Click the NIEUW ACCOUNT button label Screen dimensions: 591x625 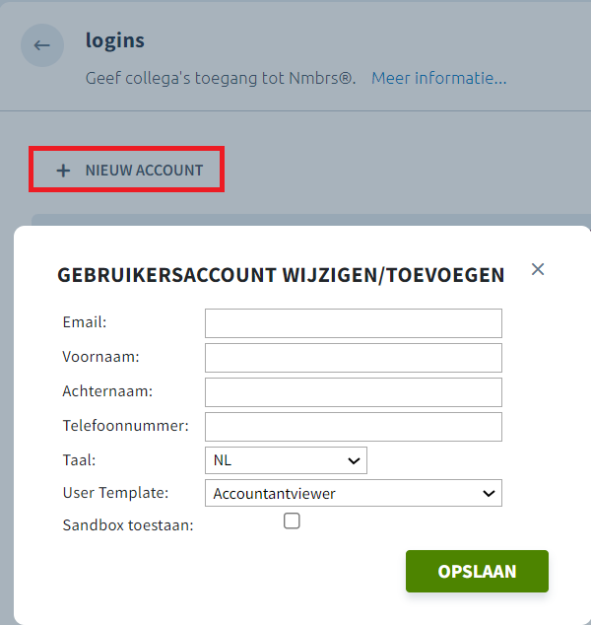144,171
